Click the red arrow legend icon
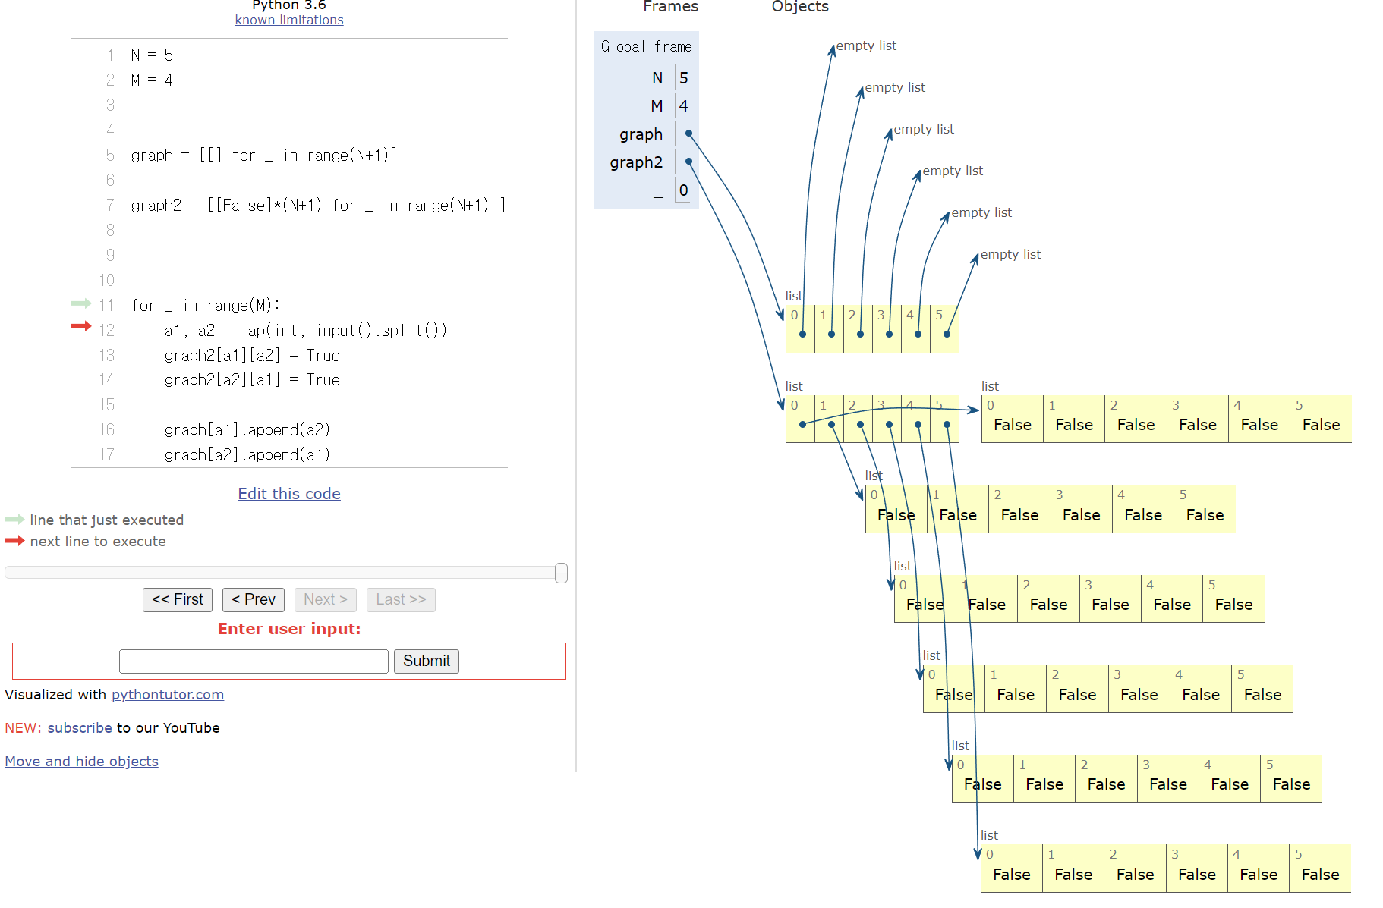Screen dimensions: 1383x908 [14, 541]
